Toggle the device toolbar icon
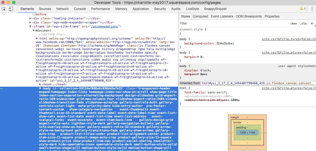This screenshot has width=316, height=151. [11, 9]
